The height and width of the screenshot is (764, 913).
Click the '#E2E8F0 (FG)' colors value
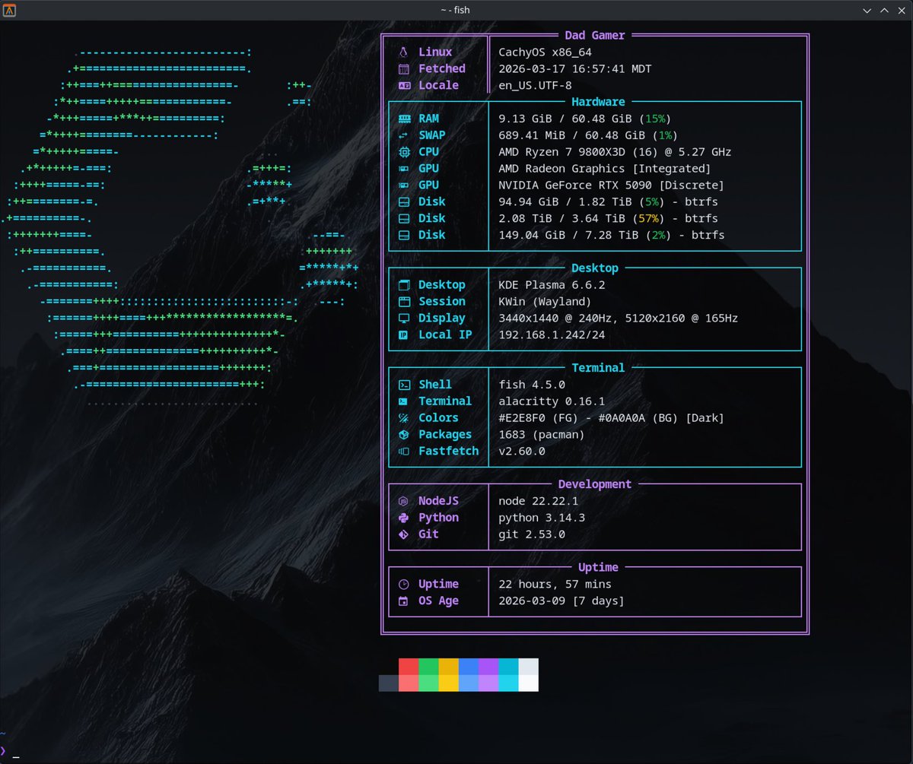tap(538, 418)
